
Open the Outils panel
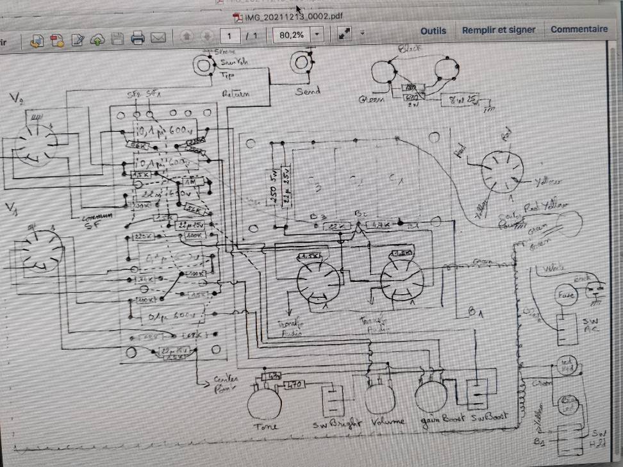tap(433, 31)
